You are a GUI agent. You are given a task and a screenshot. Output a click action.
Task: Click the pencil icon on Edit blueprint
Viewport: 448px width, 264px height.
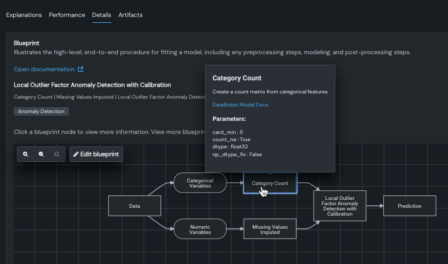(x=76, y=154)
